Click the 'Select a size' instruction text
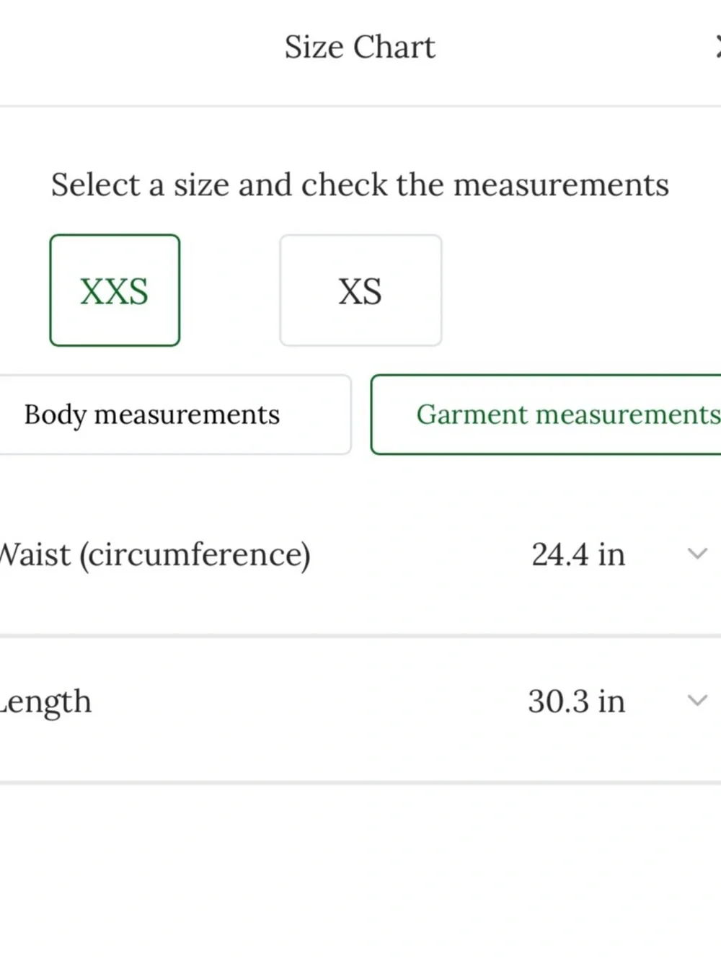The height and width of the screenshot is (961, 721). [x=360, y=185]
